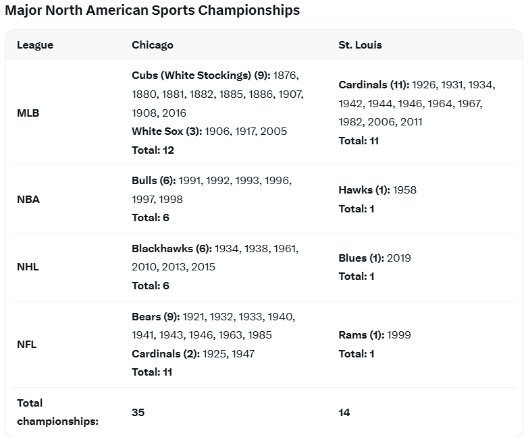Click the St. Louis column header

point(360,45)
